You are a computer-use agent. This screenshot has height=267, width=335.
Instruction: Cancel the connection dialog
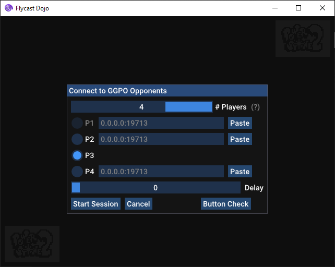(x=138, y=204)
